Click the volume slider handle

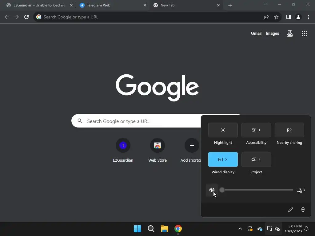(222, 190)
